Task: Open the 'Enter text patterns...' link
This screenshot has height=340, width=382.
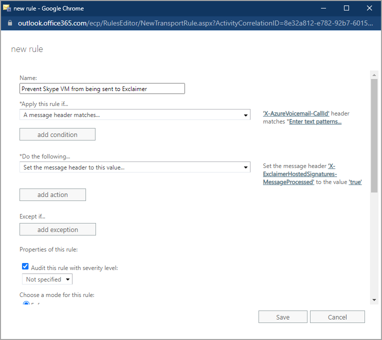Action: [x=315, y=121]
